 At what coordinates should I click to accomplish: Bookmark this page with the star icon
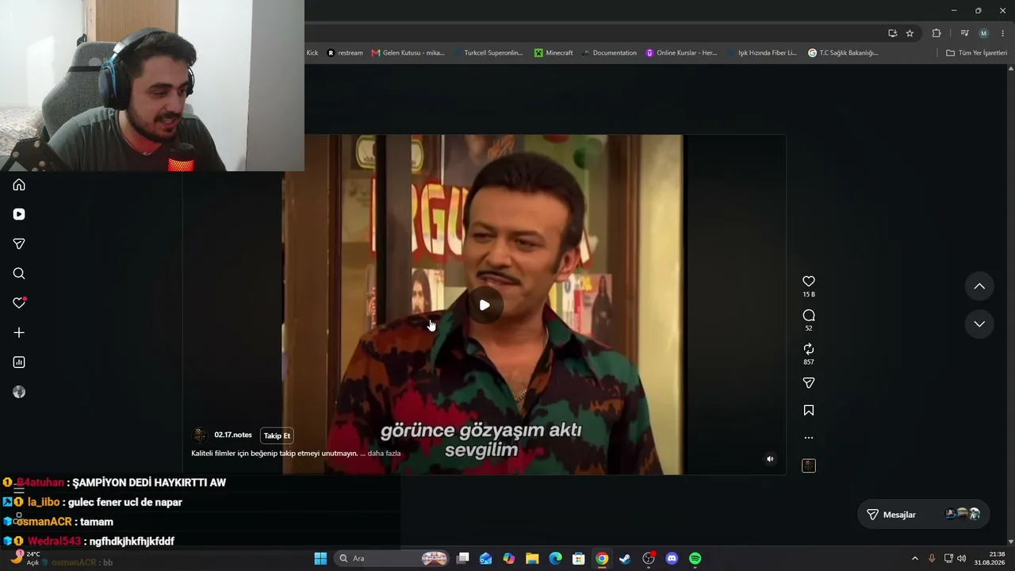[x=910, y=33]
